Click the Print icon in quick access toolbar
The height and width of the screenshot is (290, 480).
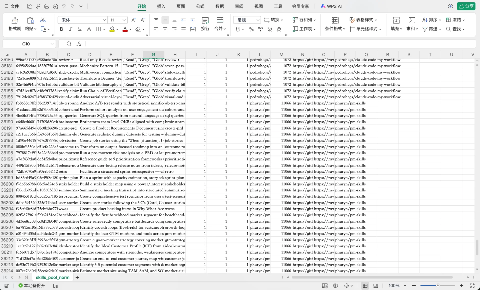tap(47, 6)
